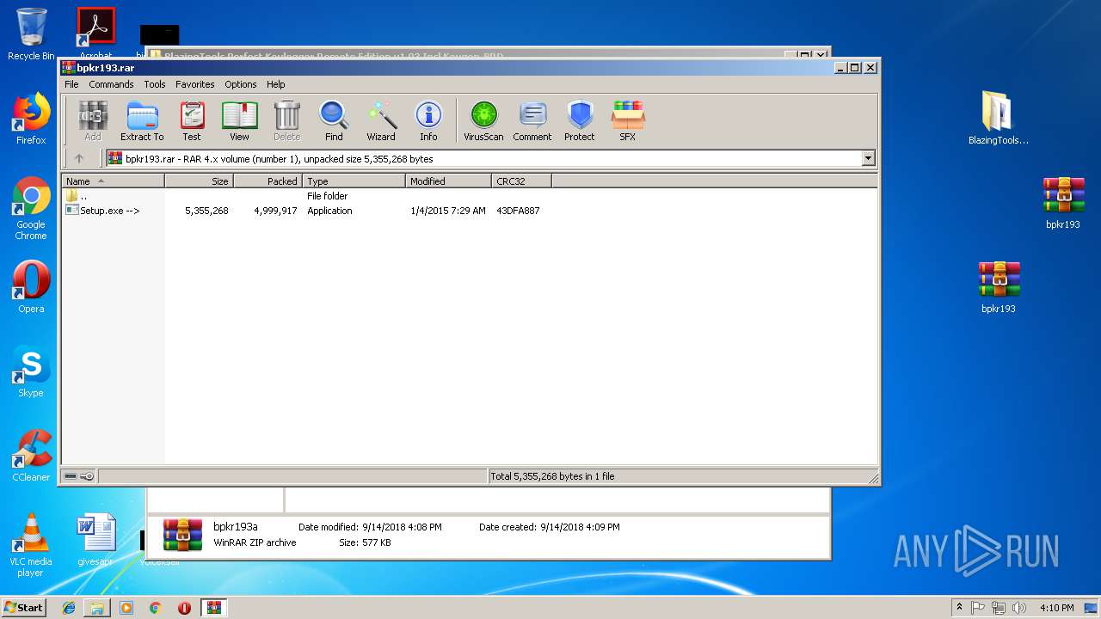Viewport: 1101px width, 619px height.
Task: Add an archive Comment
Action: pyautogui.click(x=532, y=120)
